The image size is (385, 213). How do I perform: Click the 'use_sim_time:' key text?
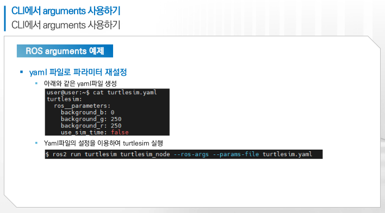[84, 132]
